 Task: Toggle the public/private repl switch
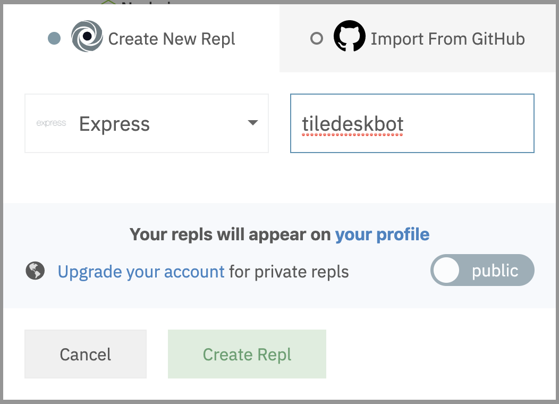[x=482, y=271]
